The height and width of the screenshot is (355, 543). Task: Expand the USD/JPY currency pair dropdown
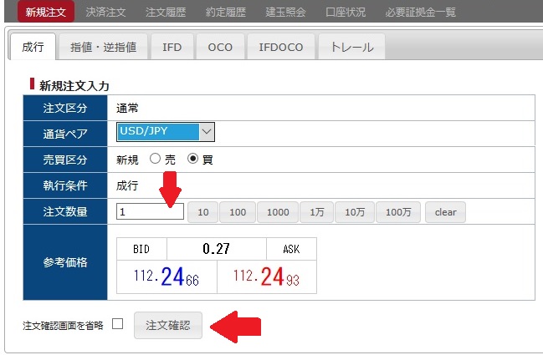pos(166,132)
